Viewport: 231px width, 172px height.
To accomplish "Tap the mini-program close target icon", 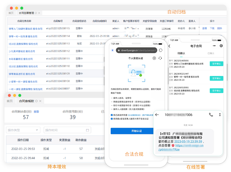I will [221, 46].
